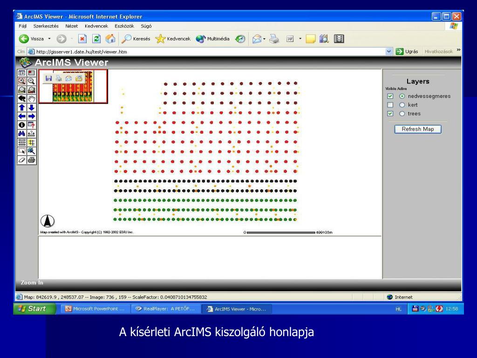This screenshot has height=358, width=477.
Task: Open the Kedvencek menu in menu bar
Action: point(96,26)
